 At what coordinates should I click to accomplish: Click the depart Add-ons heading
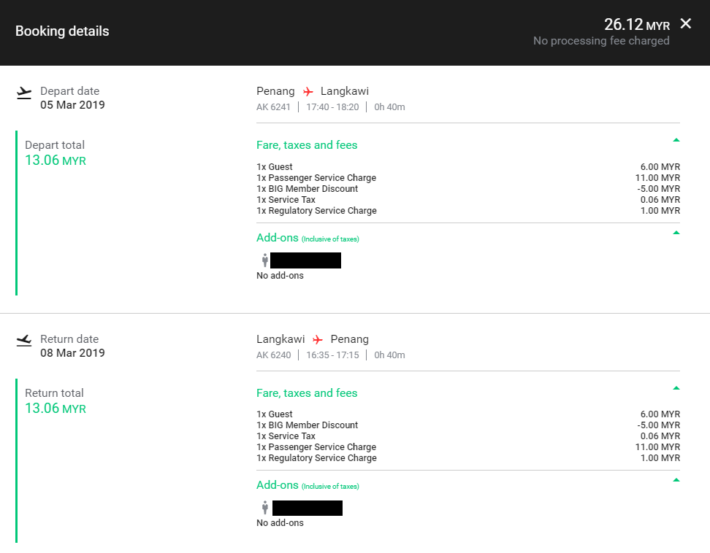278,238
